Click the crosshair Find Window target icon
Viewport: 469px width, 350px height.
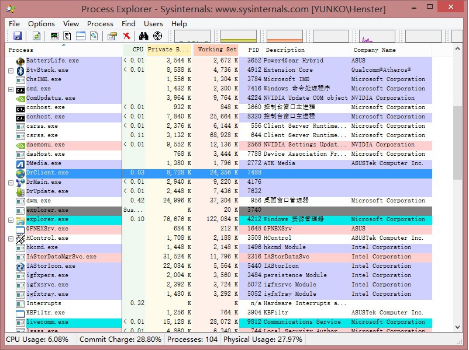click(x=158, y=36)
